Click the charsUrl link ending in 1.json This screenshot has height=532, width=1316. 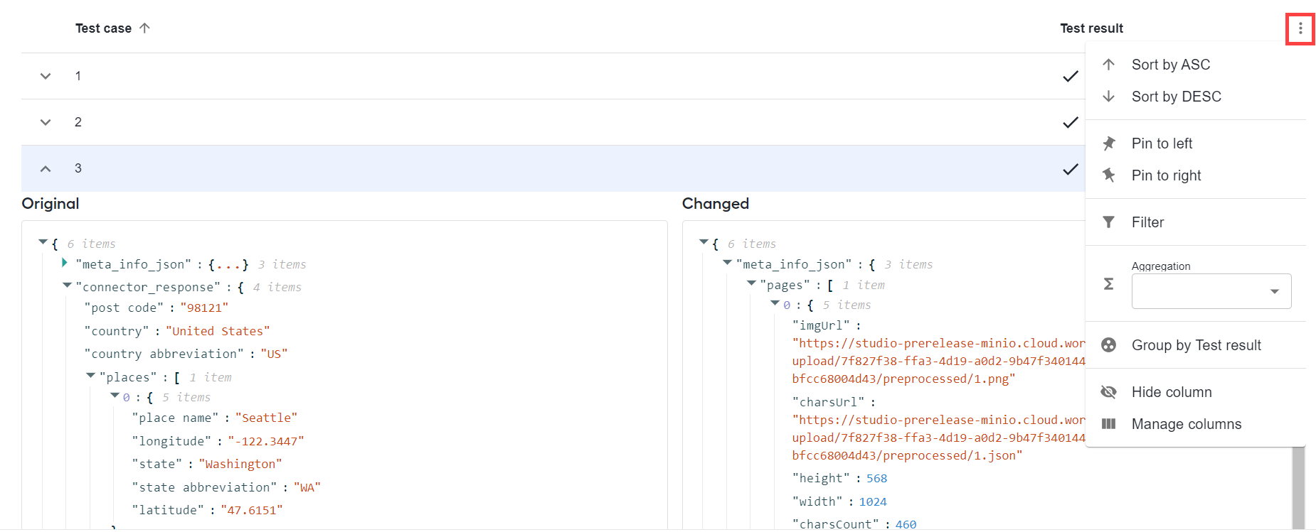pyautogui.click(x=938, y=438)
